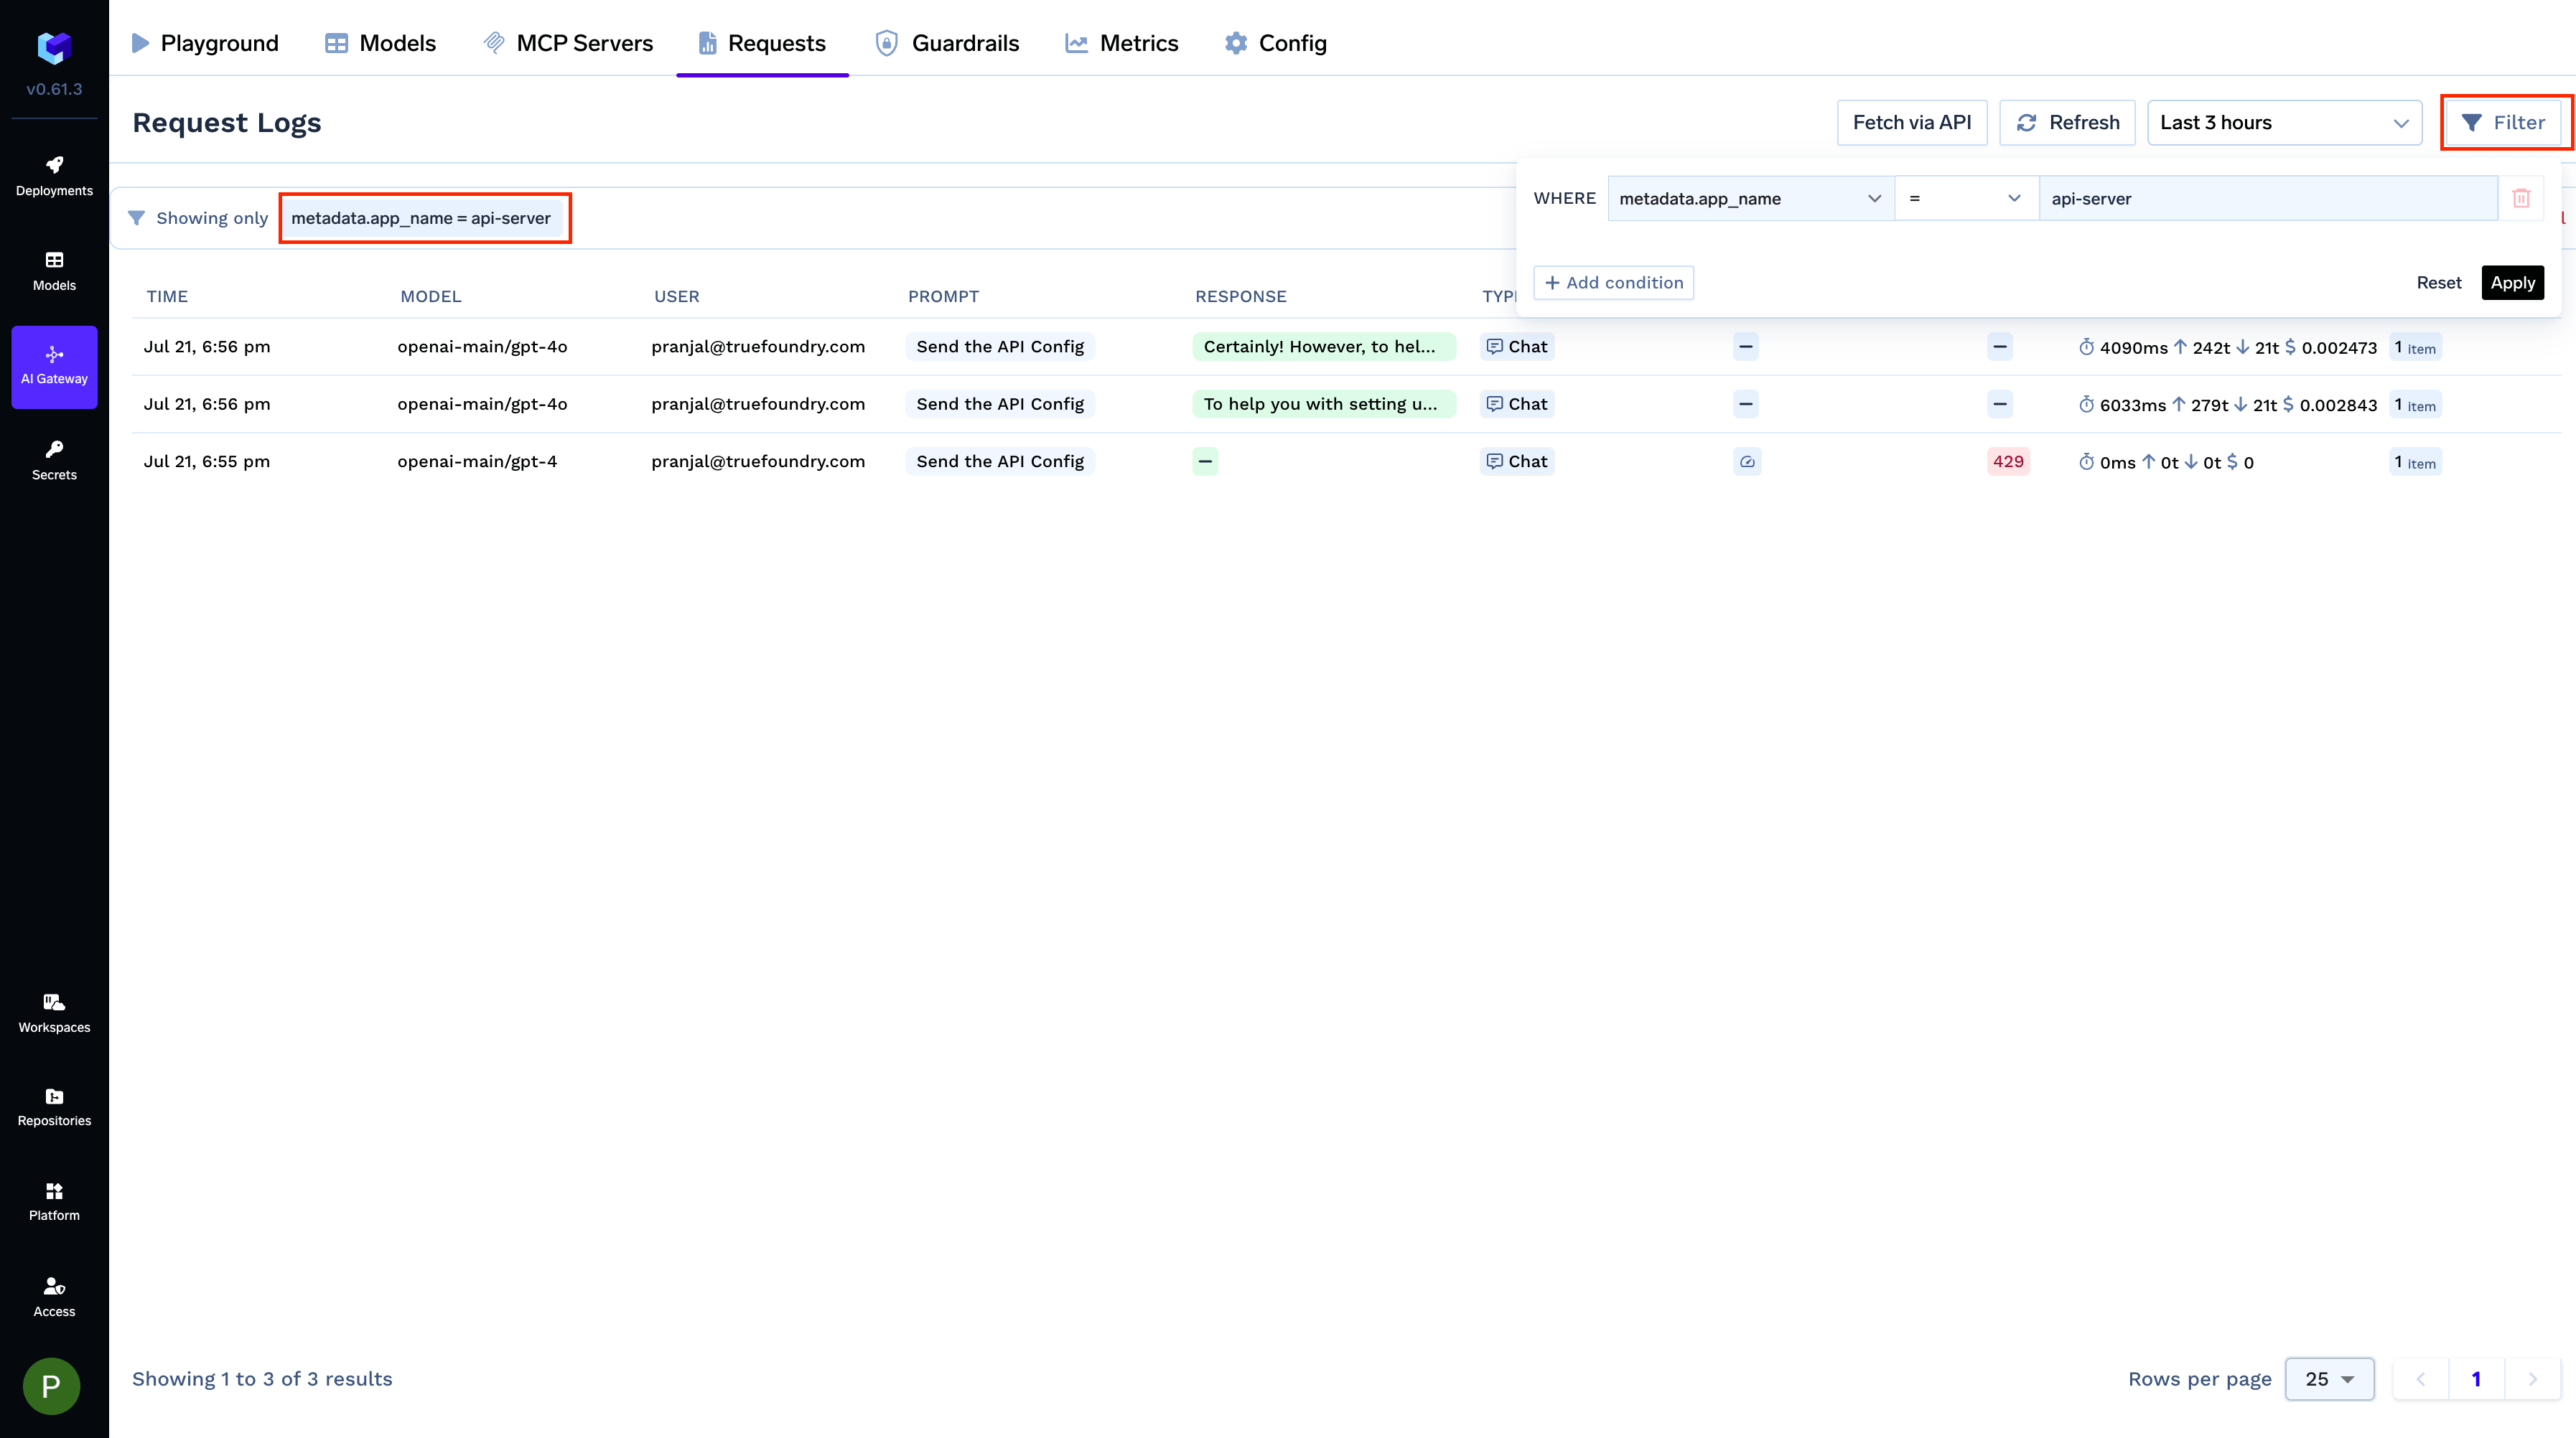
Task: Change rows per page from 25
Action: click(2329, 1378)
